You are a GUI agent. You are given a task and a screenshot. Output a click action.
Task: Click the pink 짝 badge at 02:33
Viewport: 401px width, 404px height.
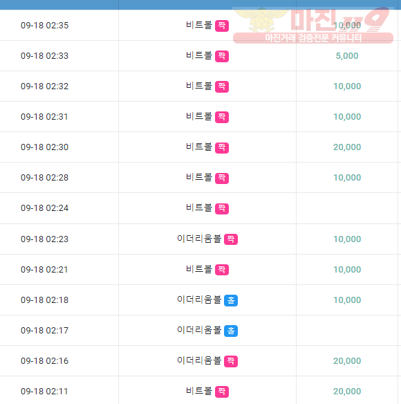[222, 56]
